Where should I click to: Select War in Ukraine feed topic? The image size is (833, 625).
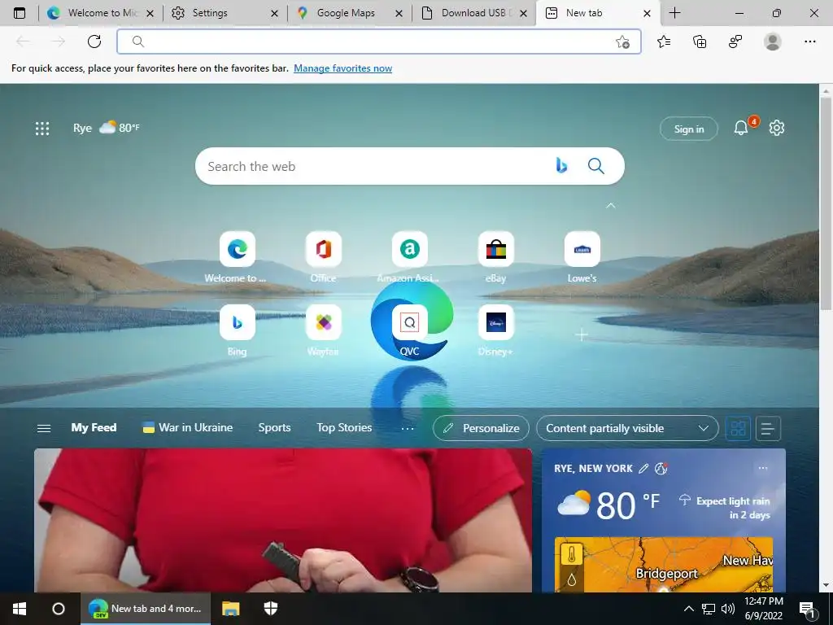tap(188, 428)
